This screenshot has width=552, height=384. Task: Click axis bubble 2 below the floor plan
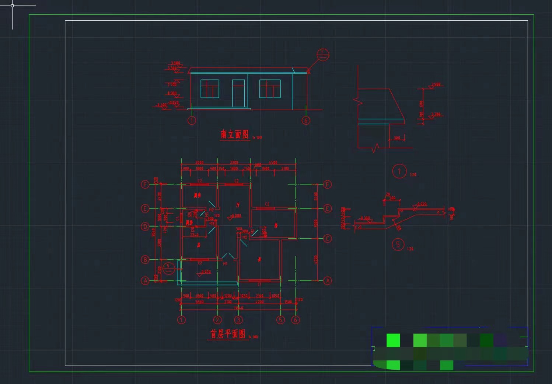pyautogui.click(x=217, y=320)
